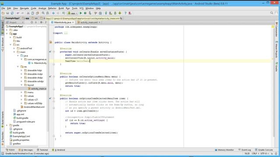Collapse the onCreate method fold marker
The height and width of the screenshot is (157, 280).
pyautogui.click(x=54, y=52)
